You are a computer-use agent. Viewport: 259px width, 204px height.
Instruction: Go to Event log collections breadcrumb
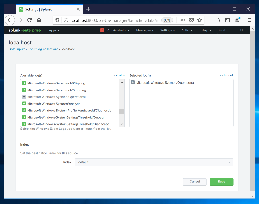point(43,49)
